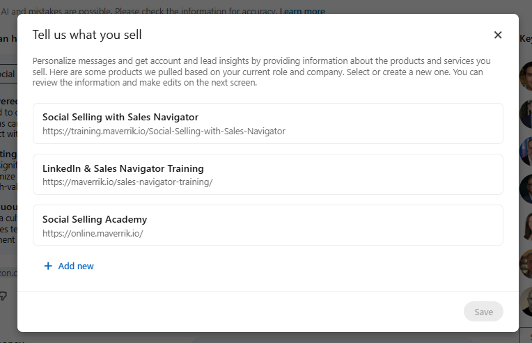Image resolution: width=532 pixels, height=343 pixels.
Task: Close the 'Tell us what you sell' dialog
Action: pos(498,35)
